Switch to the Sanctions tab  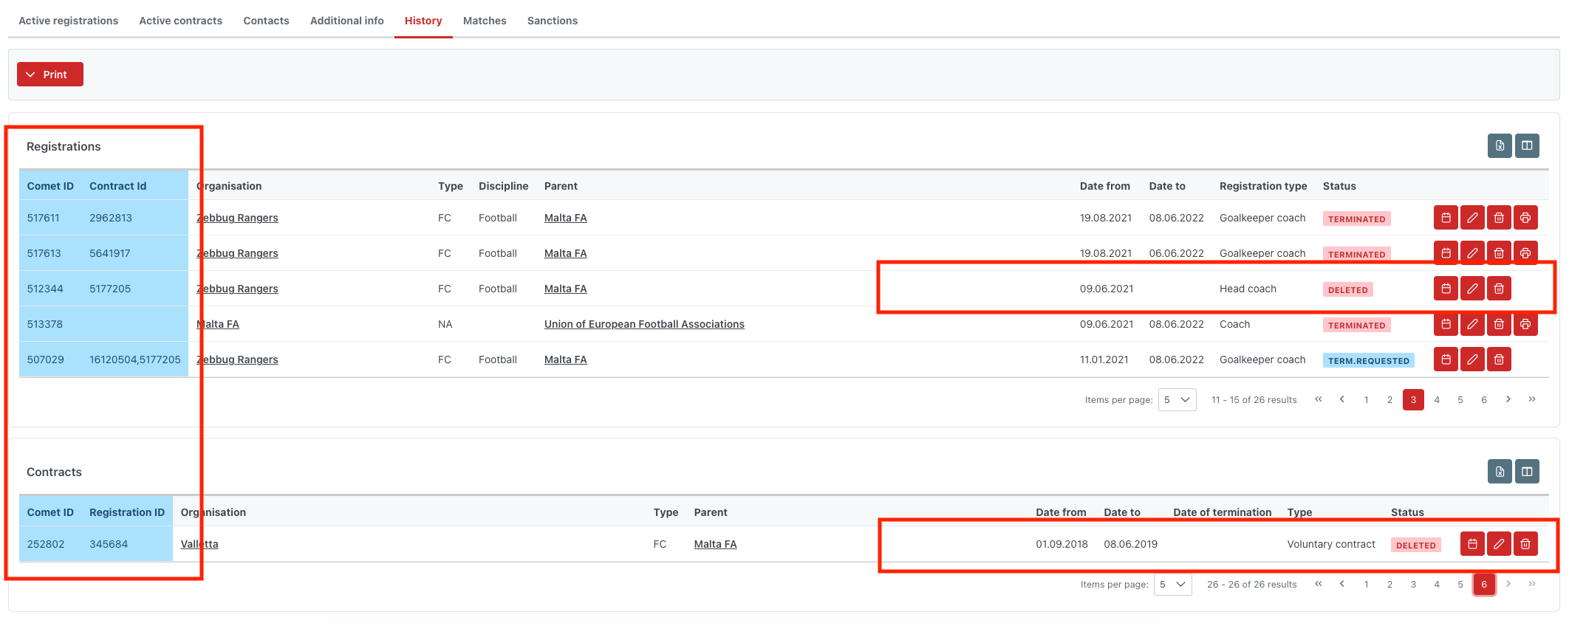click(552, 21)
